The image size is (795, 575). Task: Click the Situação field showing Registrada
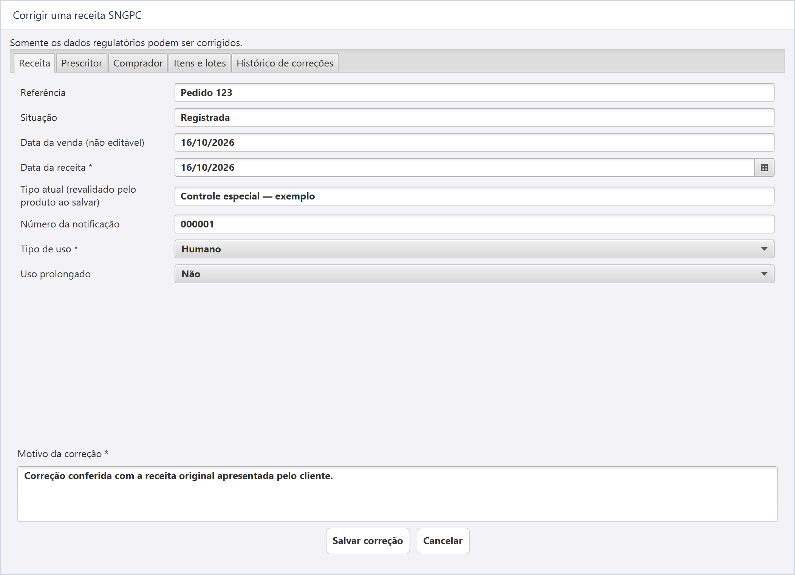pos(474,117)
